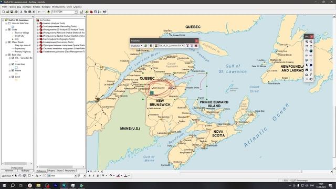Uncheck the Base Map group layer
Image resolution: width=336 pixels, height=189 pixels.
(x=9, y=55)
